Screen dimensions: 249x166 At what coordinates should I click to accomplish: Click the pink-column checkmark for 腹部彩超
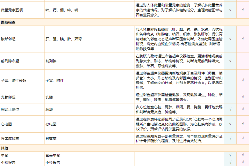click(x=243, y=38)
